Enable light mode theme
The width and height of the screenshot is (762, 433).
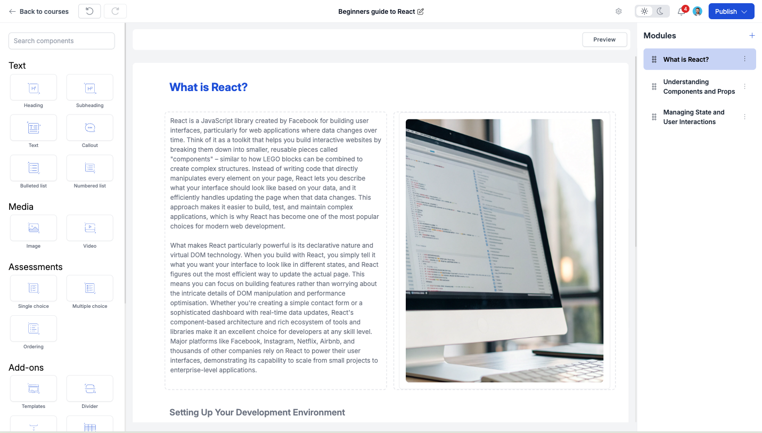point(644,11)
